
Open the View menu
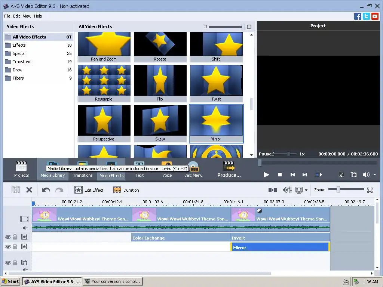pyautogui.click(x=27, y=16)
